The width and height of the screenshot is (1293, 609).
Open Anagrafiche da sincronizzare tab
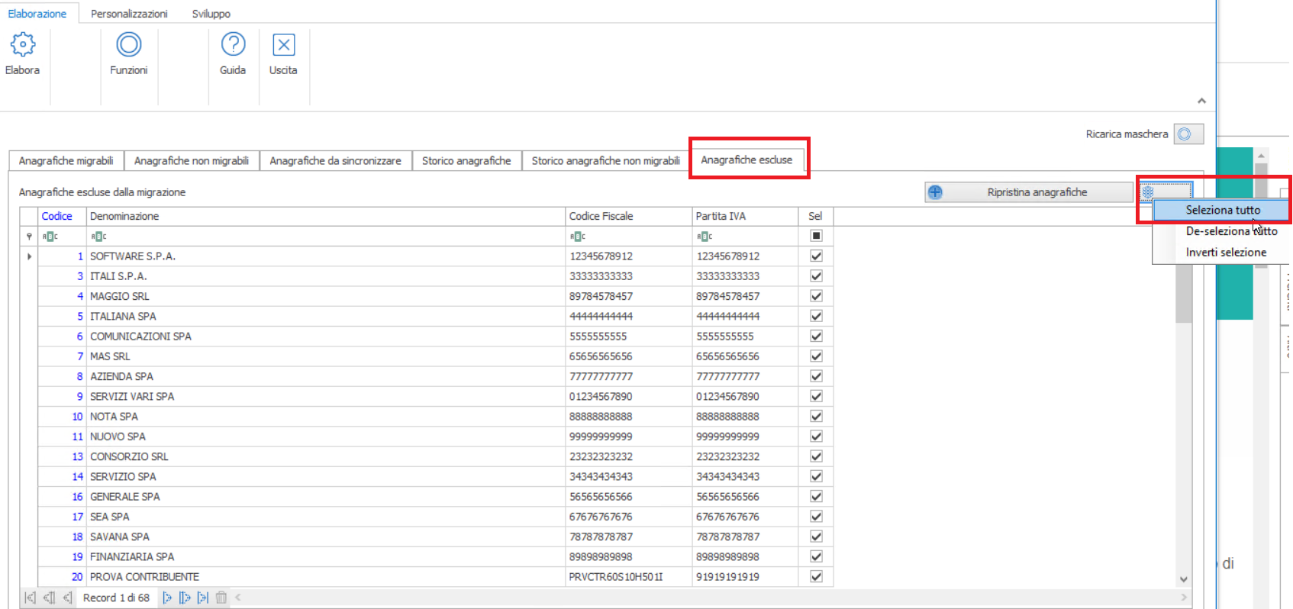pyautogui.click(x=335, y=161)
